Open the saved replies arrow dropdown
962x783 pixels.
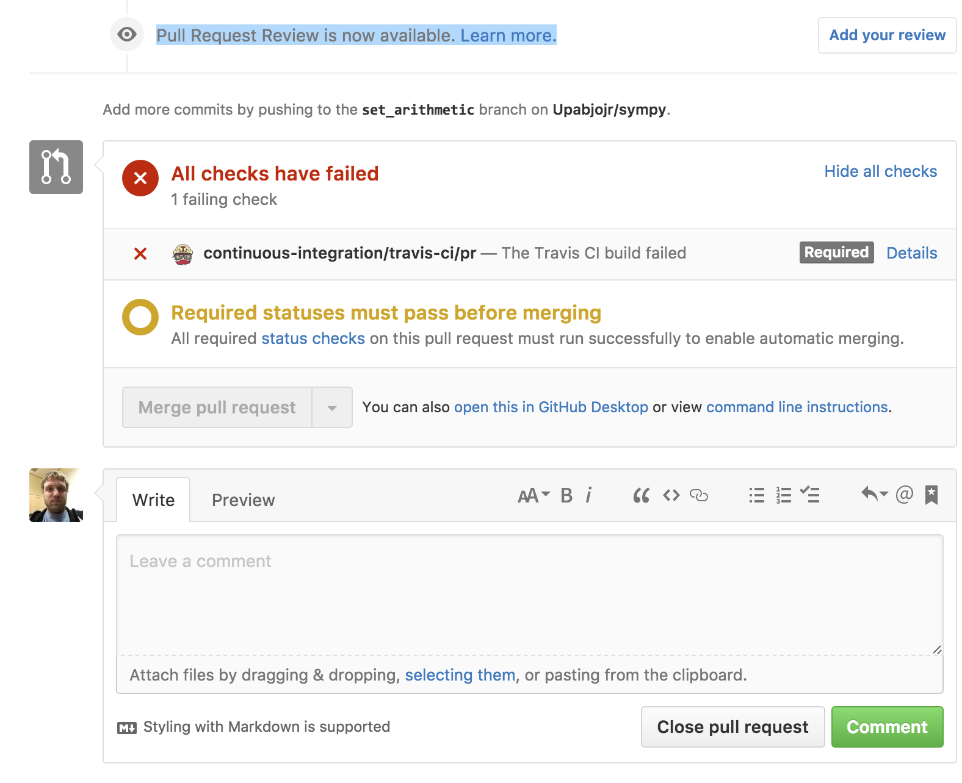(875, 494)
